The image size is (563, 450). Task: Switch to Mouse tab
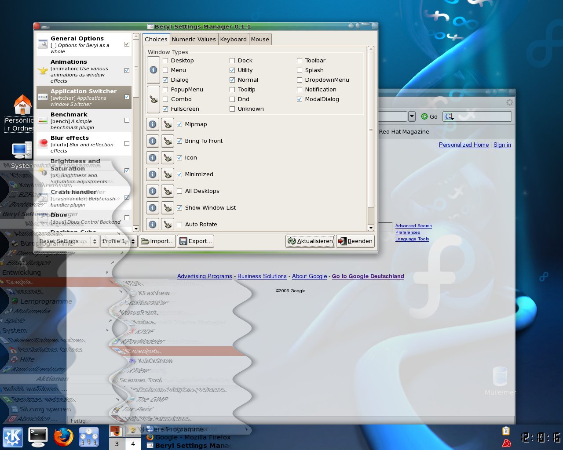[260, 40]
